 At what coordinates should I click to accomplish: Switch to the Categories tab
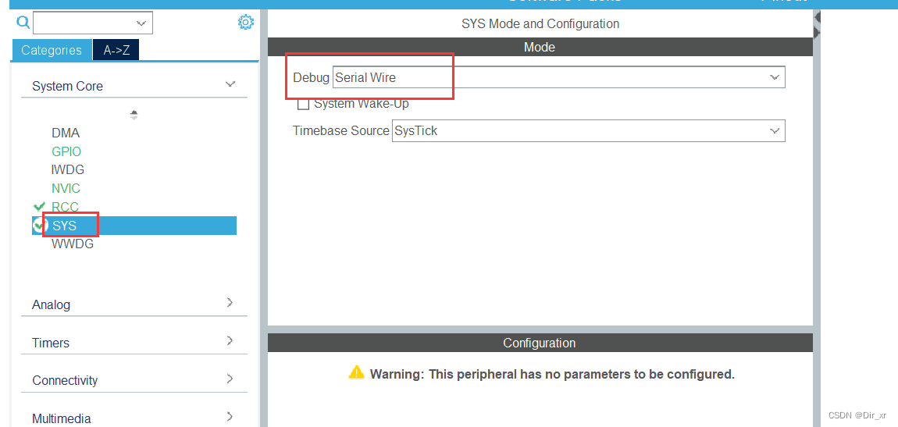coord(52,50)
